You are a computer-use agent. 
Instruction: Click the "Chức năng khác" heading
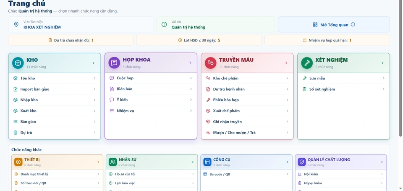tap(26, 150)
